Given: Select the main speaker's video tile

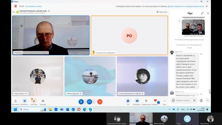Looking at the screenshot, I should click(51, 35).
